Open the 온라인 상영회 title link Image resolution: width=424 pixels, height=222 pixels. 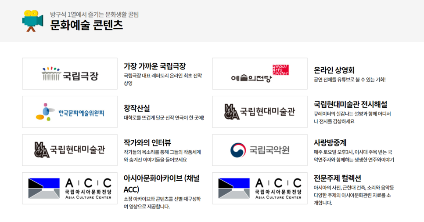click(x=334, y=70)
